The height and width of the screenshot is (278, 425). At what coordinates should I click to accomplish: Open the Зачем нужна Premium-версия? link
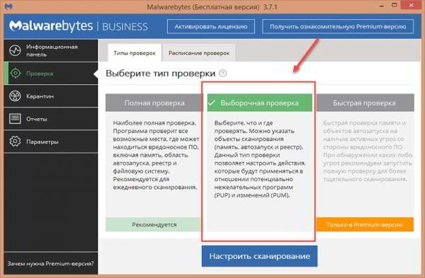[x=50, y=263]
